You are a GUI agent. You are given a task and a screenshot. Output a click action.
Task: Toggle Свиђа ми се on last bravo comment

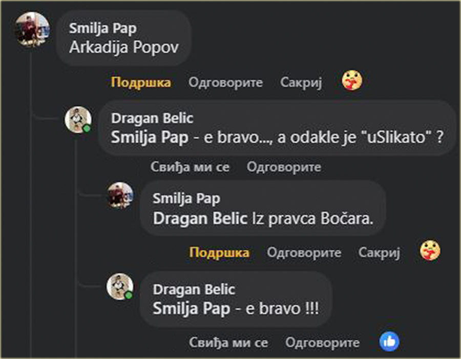228,343
